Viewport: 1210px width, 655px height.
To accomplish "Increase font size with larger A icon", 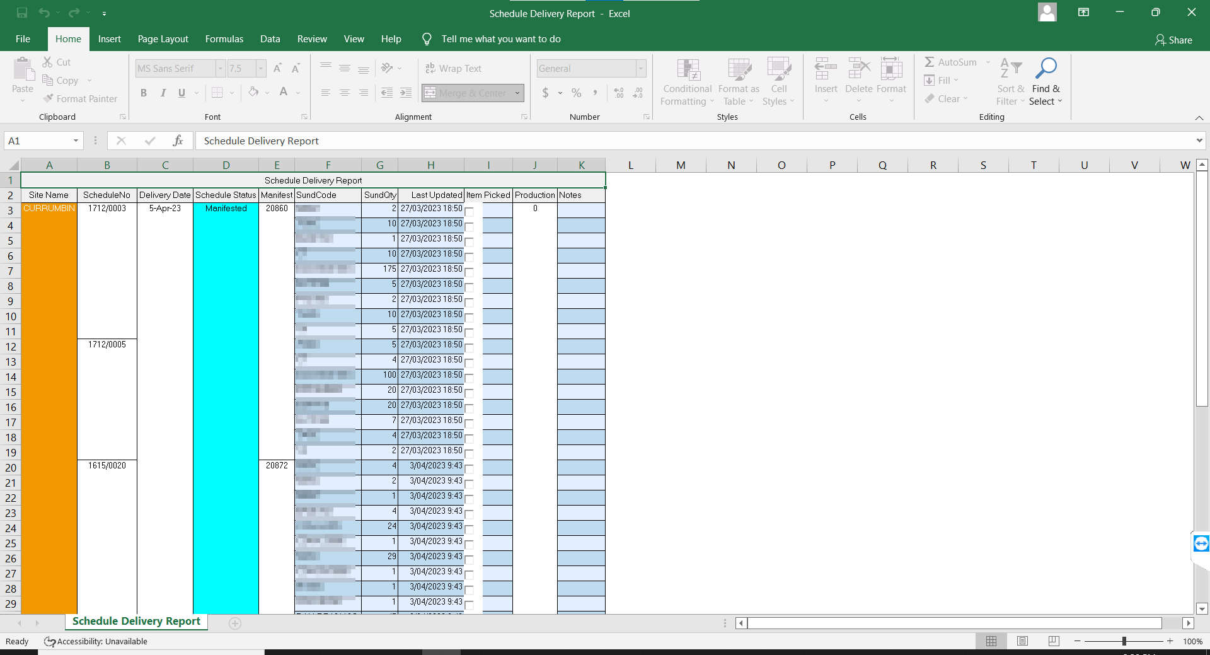I will tap(277, 68).
